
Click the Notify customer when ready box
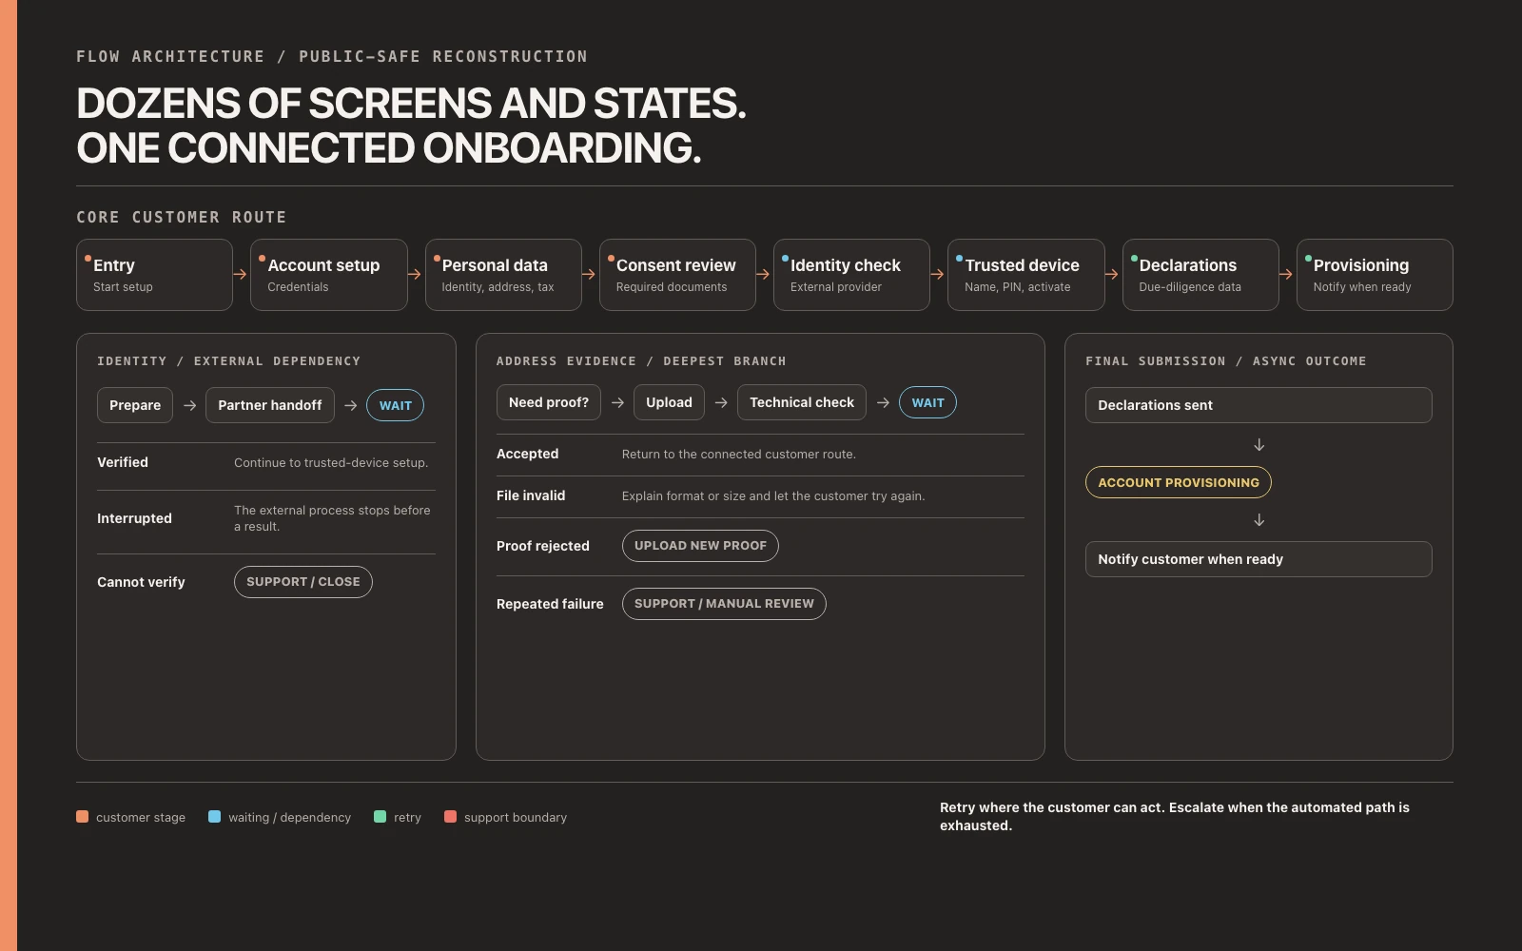click(x=1259, y=559)
